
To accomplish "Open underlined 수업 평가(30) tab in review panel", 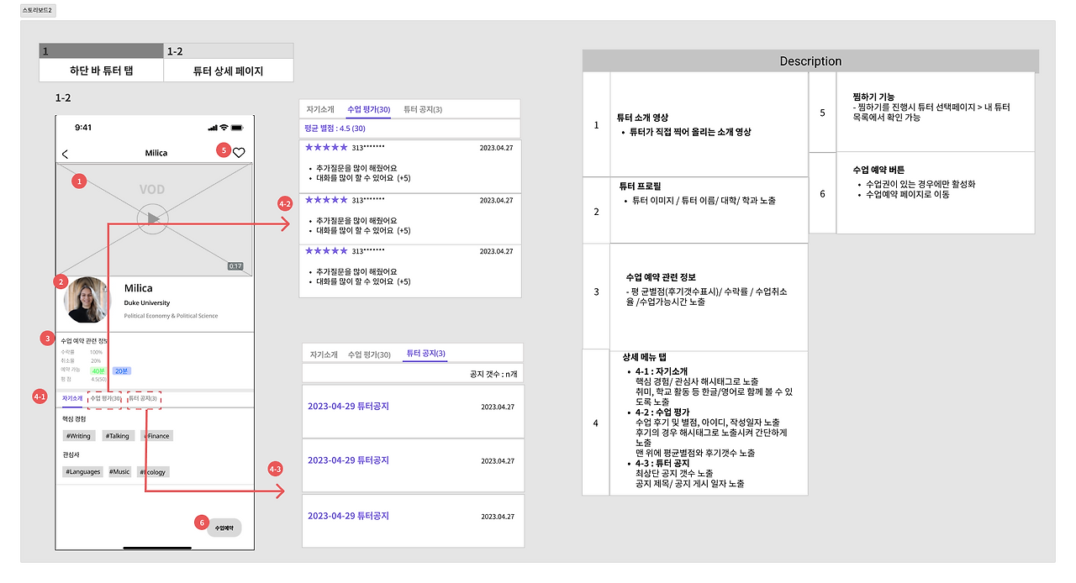I will coord(369,109).
